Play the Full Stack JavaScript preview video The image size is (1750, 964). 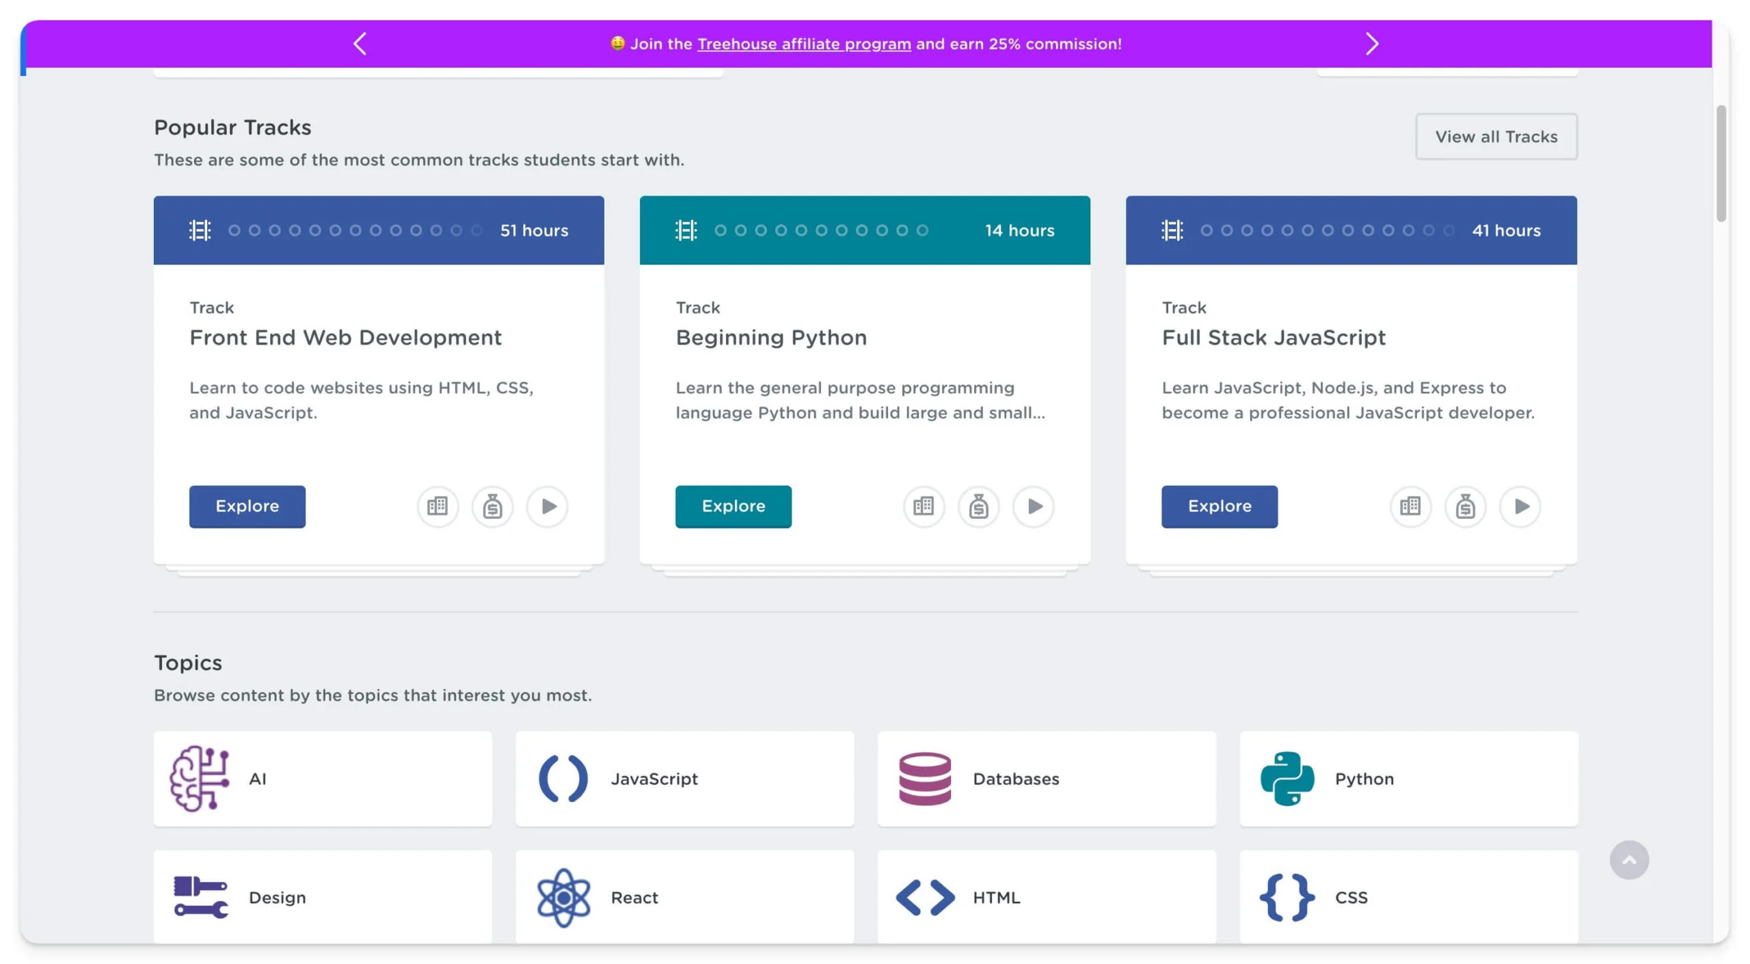tap(1521, 507)
